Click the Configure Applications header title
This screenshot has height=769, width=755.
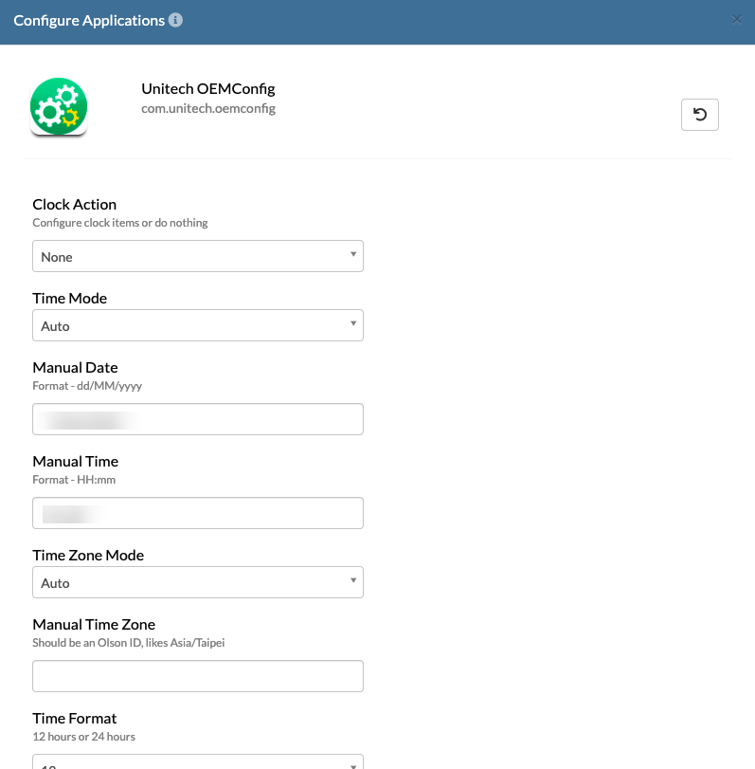89,21
